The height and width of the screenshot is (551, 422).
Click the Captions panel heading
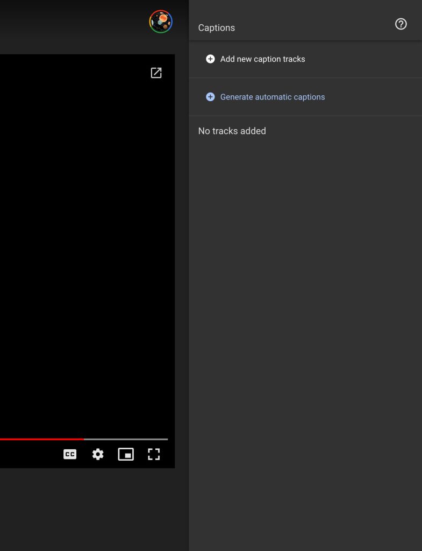[x=216, y=28]
